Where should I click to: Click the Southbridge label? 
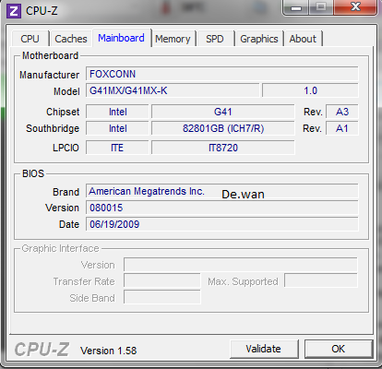53,128
